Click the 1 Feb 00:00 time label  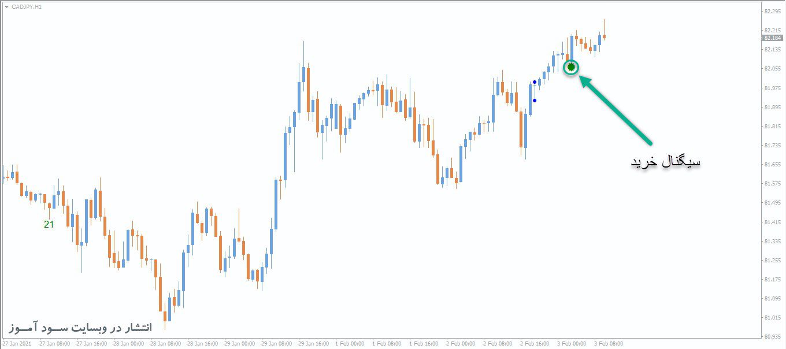(349, 343)
